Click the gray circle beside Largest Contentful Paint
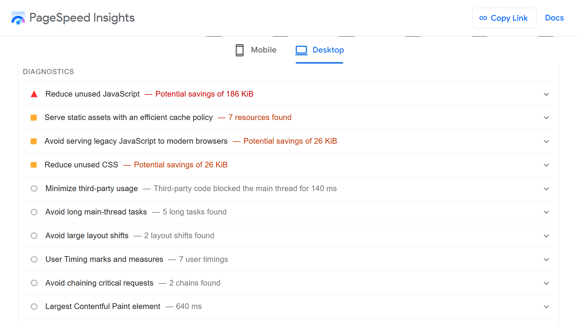This screenshot has height=324, width=577. click(x=34, y=307)
